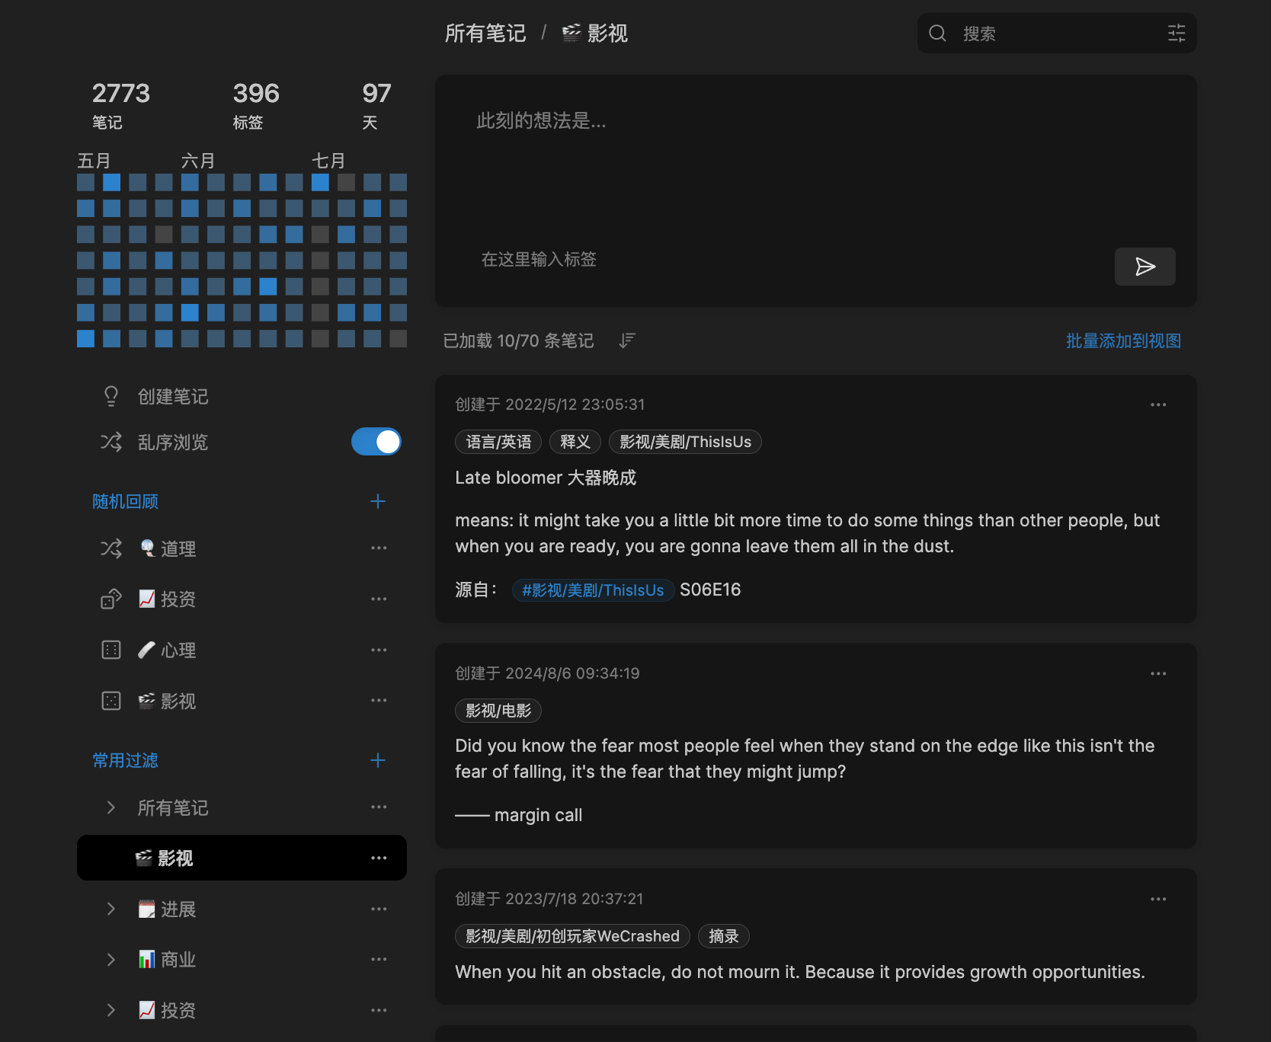Open more menu for 投资 filter
Screen dimensions: 1271x1042
pyautogui.click(x=379, y=1011)
